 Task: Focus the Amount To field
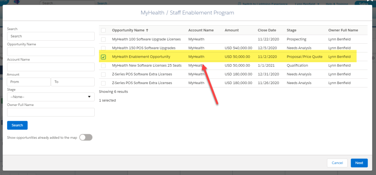pyautogui.click(x=73, y=82)
